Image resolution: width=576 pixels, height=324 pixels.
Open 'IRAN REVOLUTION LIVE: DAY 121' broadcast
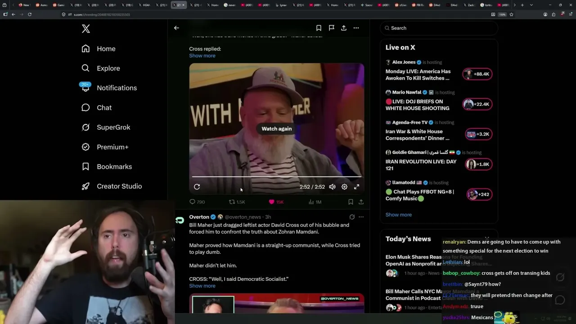(x=421, y=165)
